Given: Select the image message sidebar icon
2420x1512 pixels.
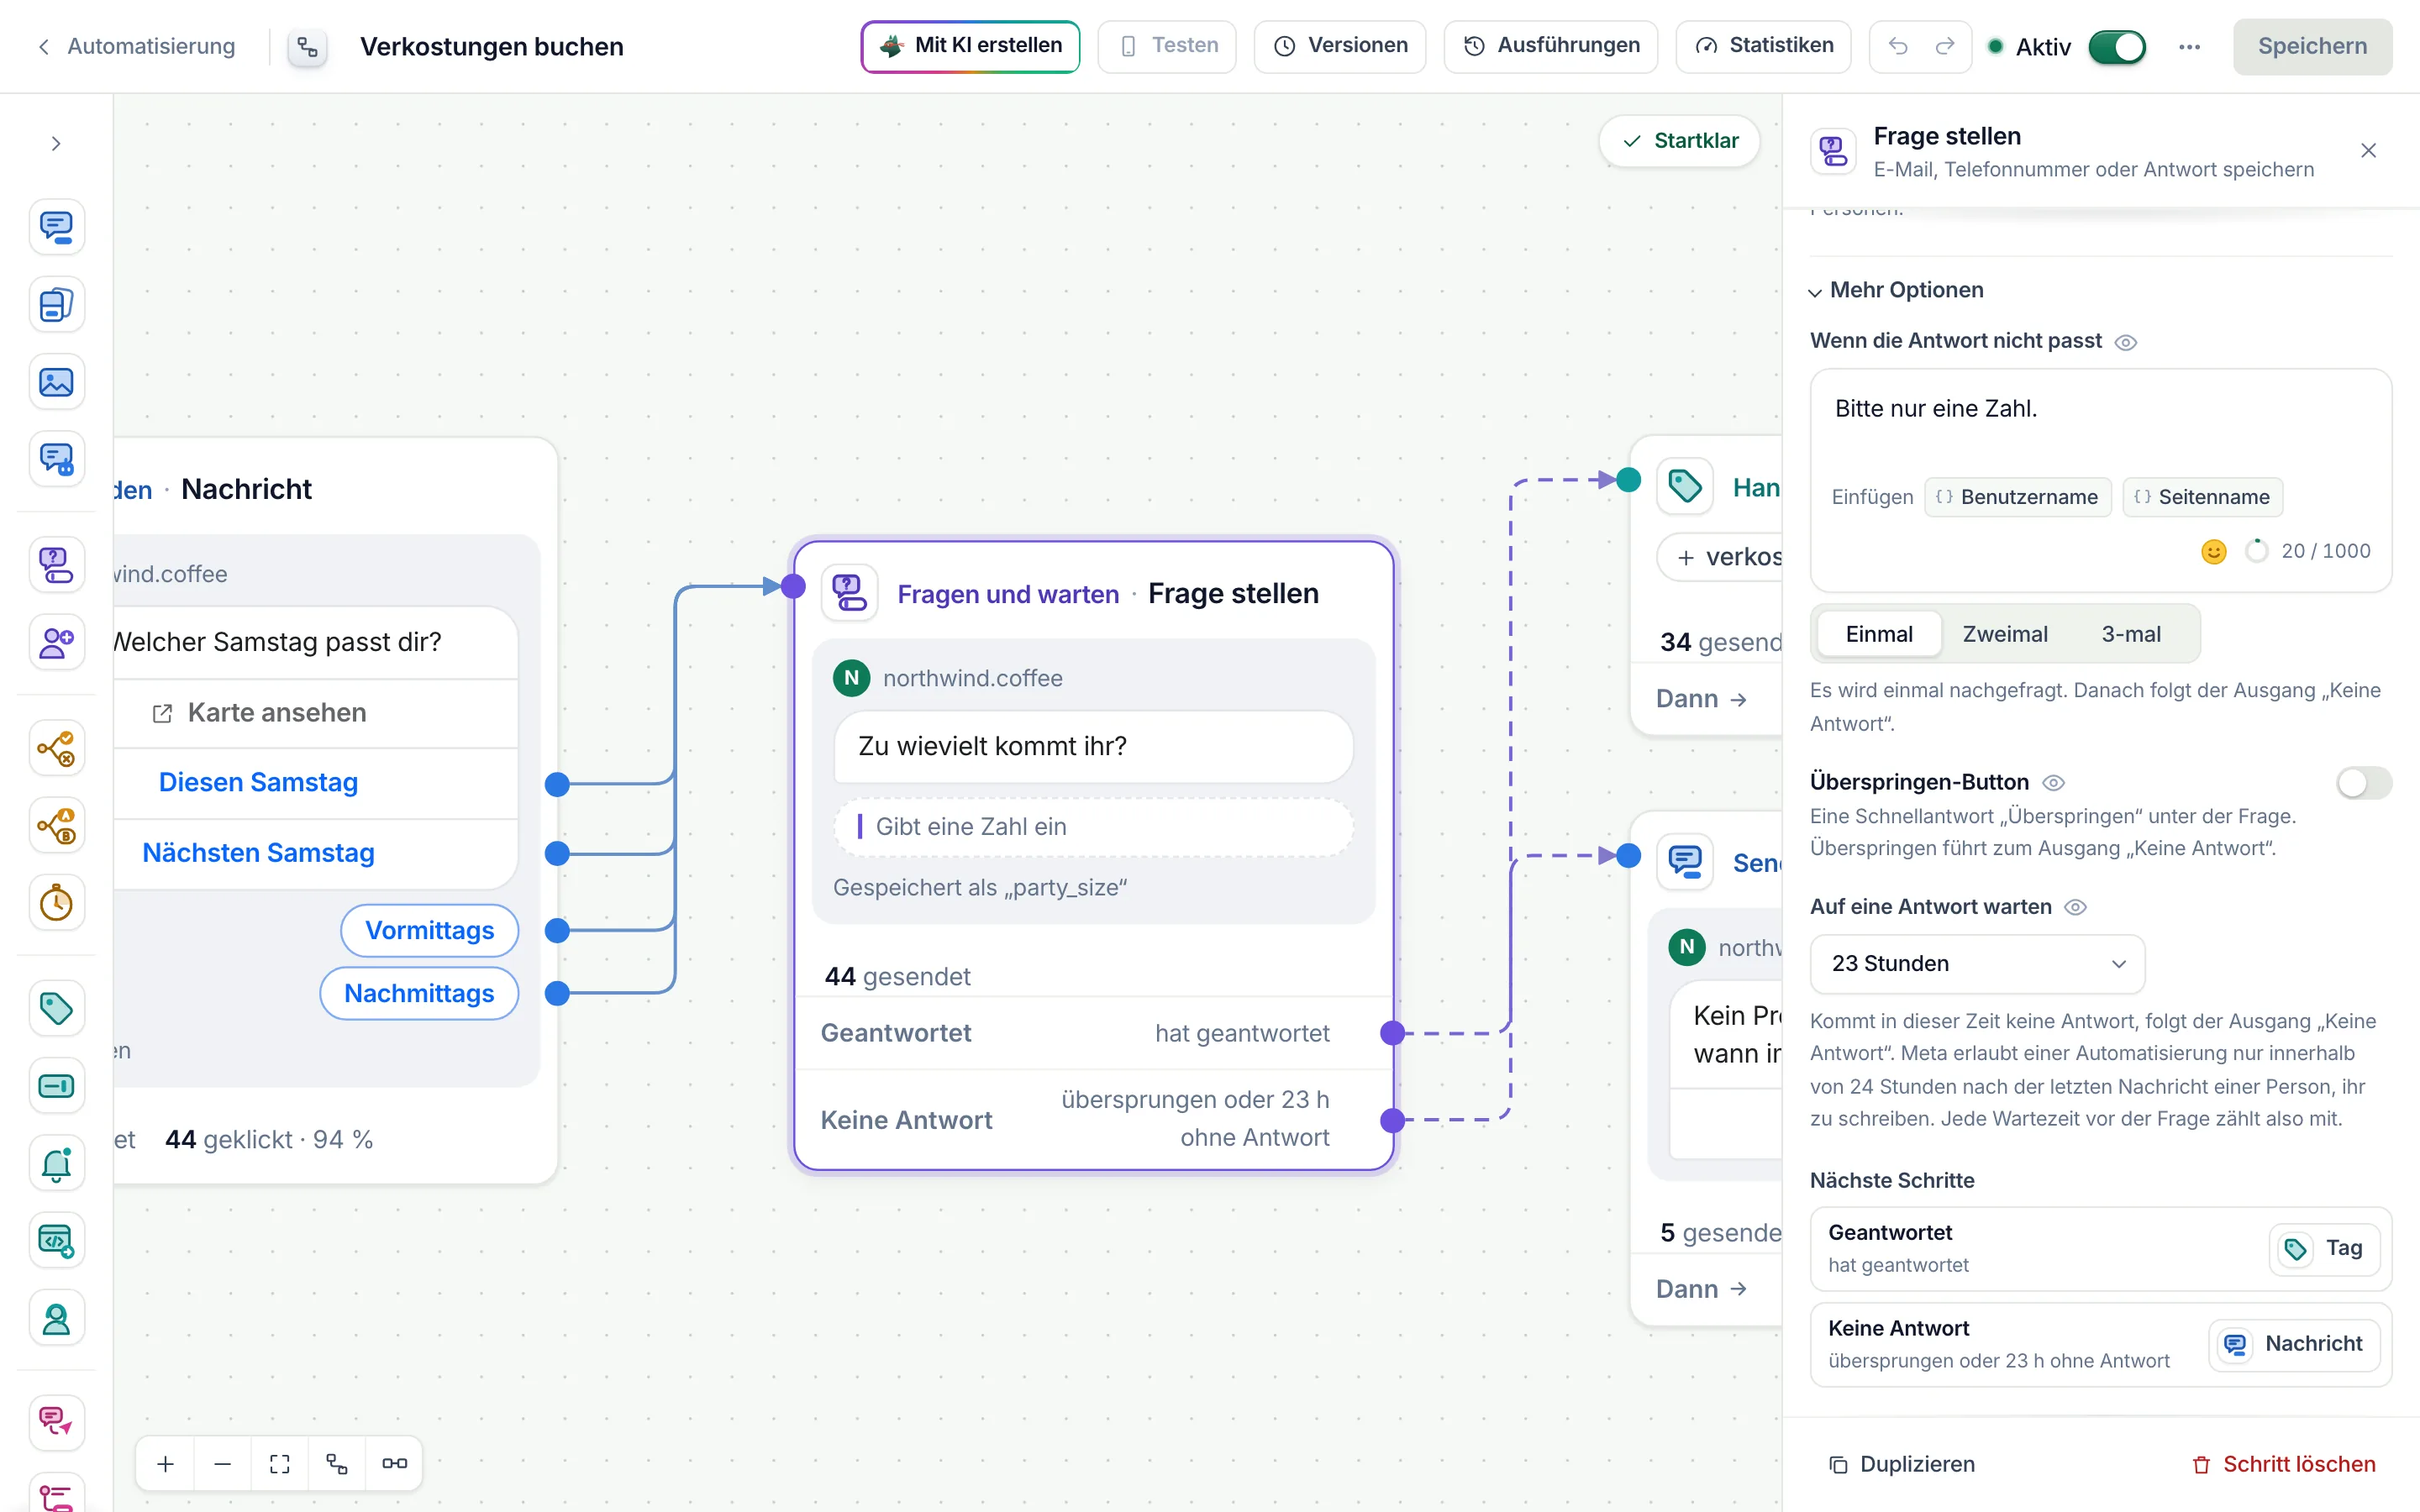Looking at the screenshot, I should [56, 382].
